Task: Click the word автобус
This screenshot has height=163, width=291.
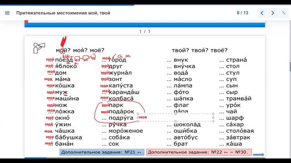Action: point(186,137)
